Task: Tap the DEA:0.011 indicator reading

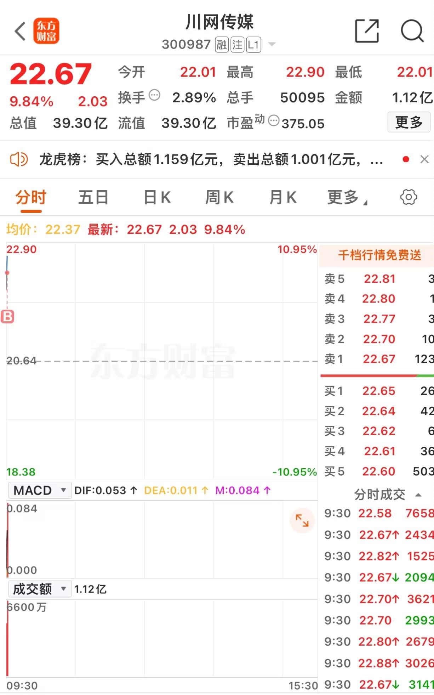Action: point(176,490)
